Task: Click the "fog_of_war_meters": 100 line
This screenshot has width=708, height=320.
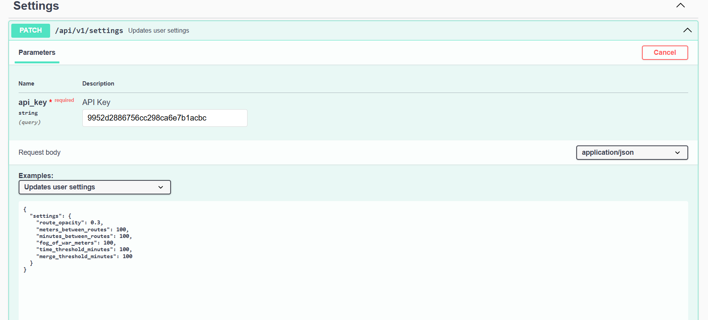Action: click(76, 243)
